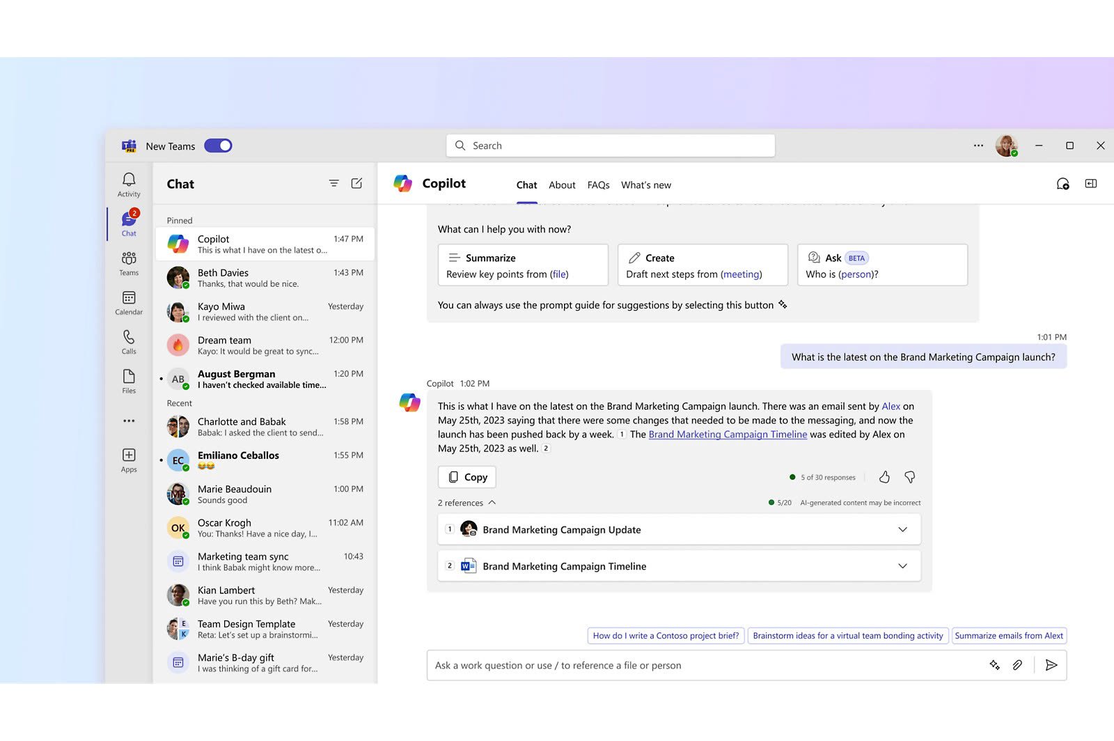Open the Activity feed in sidebar
This screenshot has width=1114, height=741.
point(129,185)
